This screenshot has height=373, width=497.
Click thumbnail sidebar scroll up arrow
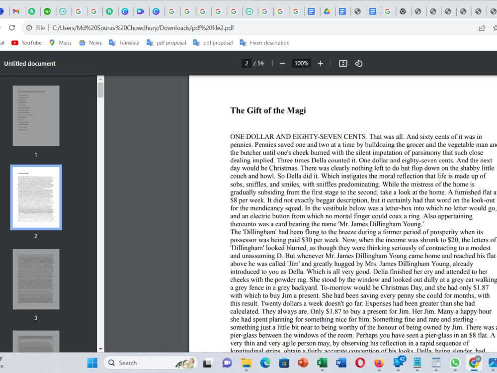click(100, 79)
